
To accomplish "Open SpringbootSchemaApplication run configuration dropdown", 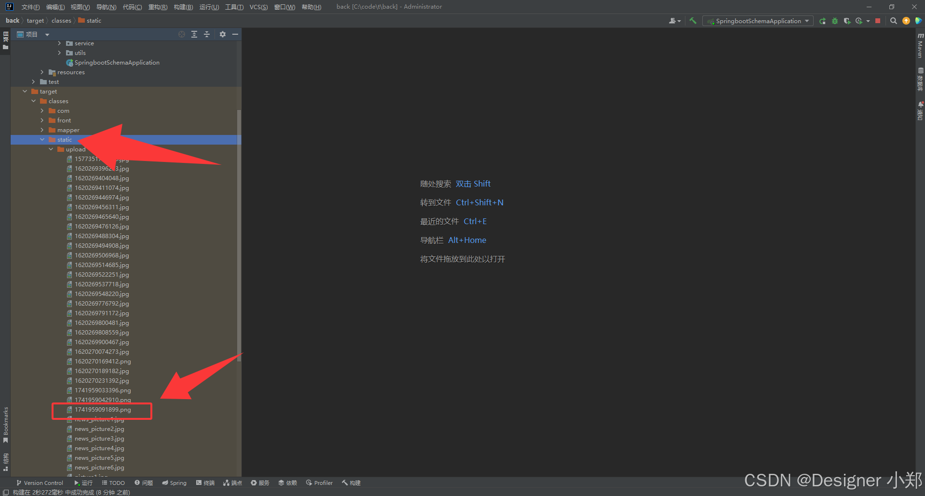I will tap(758, 21).
